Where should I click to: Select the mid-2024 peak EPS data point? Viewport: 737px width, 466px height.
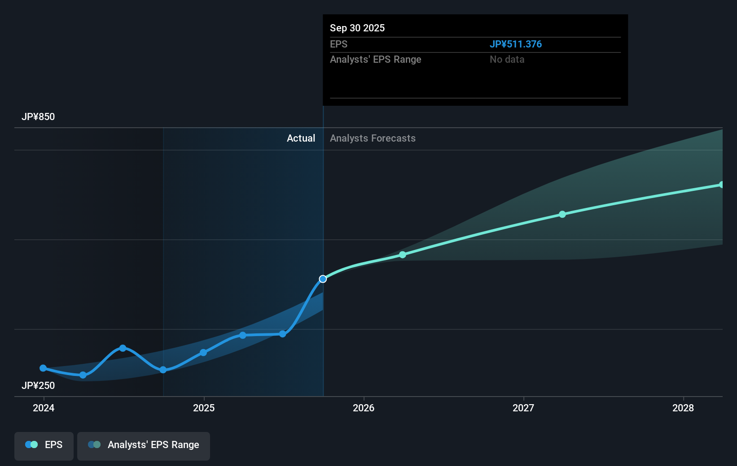(x=123, y=348)
